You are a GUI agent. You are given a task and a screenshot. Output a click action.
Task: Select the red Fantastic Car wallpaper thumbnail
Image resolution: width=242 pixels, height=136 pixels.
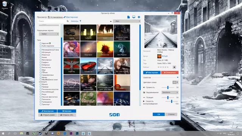(88, 66)
